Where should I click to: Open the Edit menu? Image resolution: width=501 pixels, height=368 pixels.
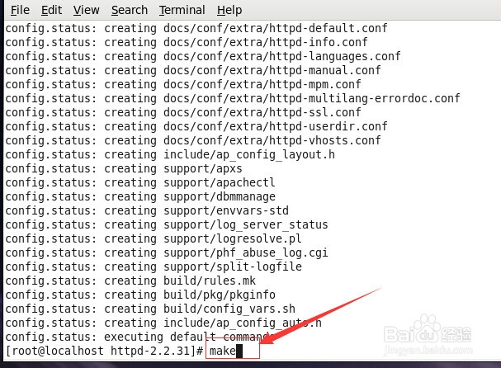pyautogui.click(x=51, y=10)
